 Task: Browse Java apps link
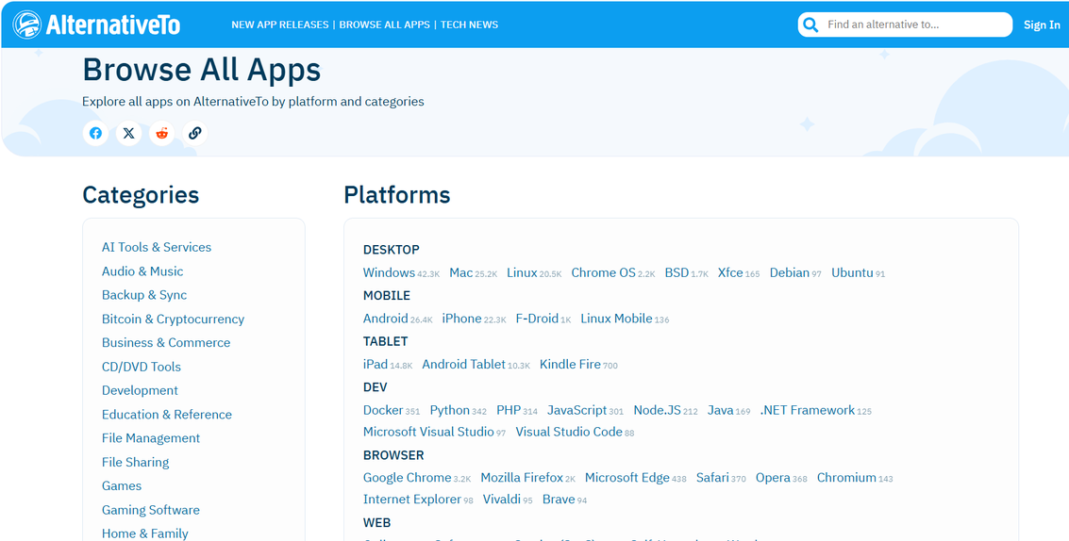pyautogui.click(x=721, y=410)
